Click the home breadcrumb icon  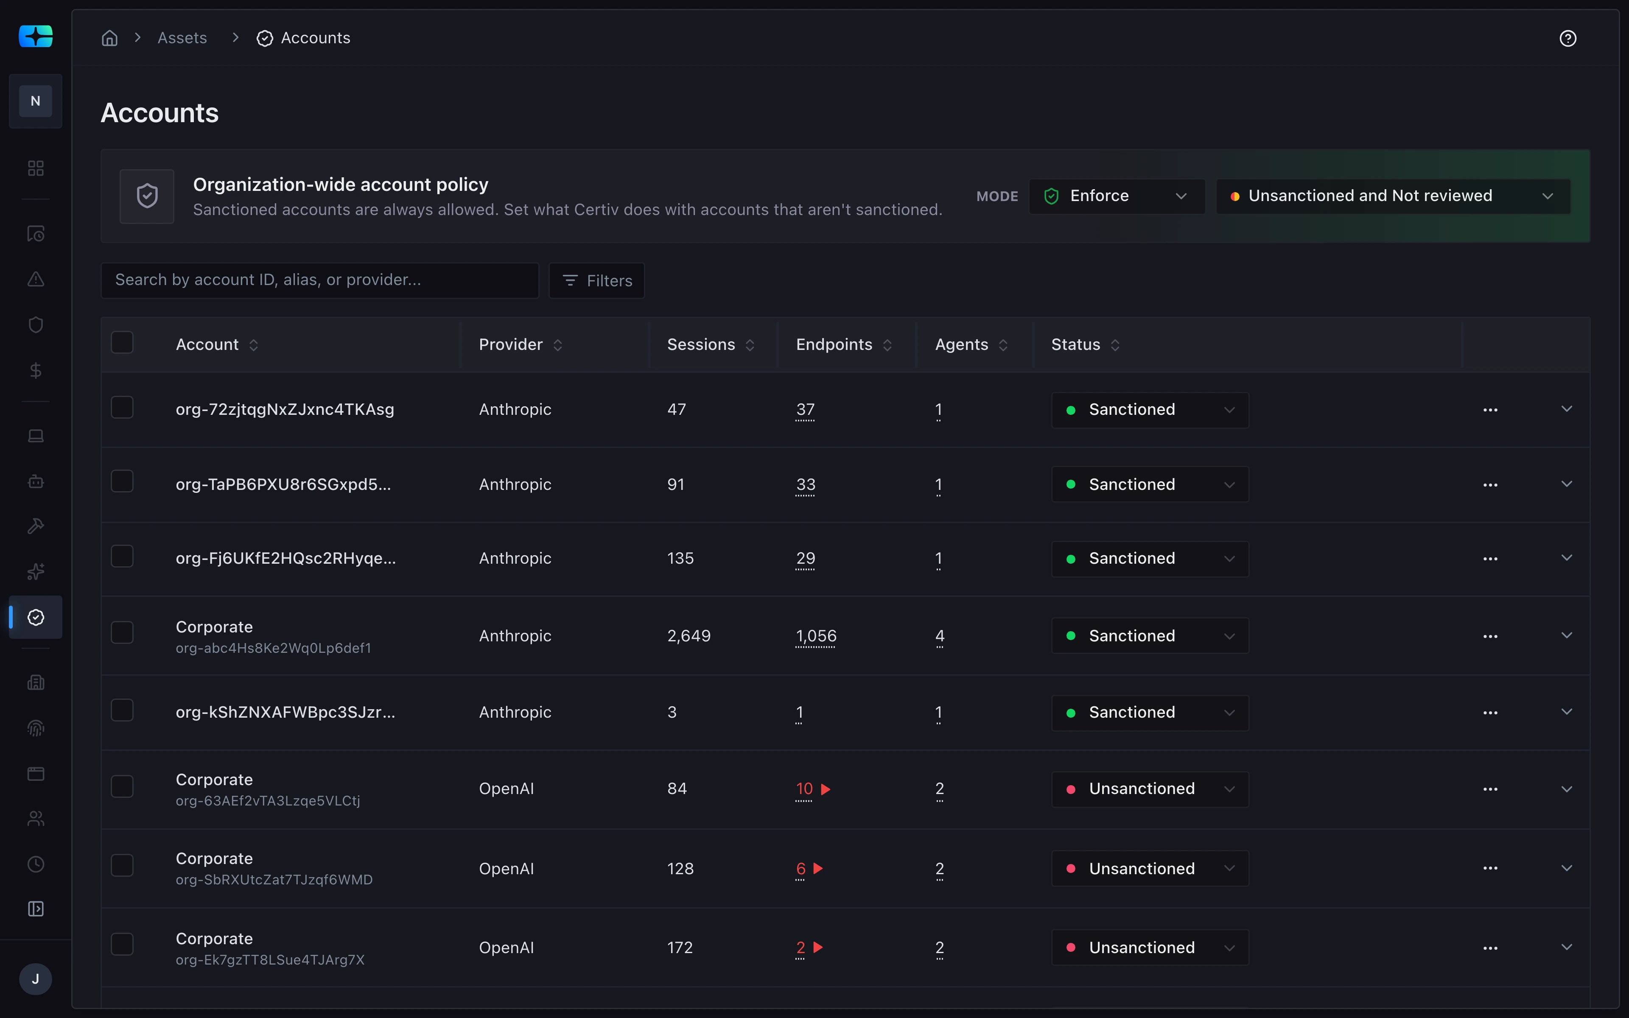point(110,38)
